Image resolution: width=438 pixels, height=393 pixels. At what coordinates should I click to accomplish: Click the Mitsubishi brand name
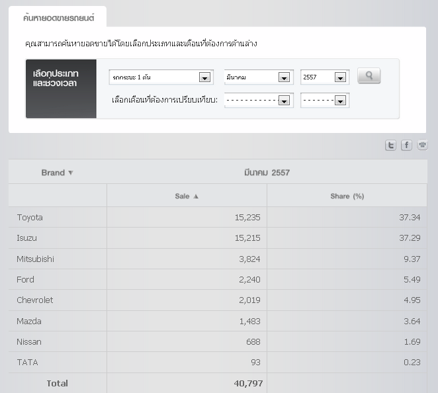point(36,259)
